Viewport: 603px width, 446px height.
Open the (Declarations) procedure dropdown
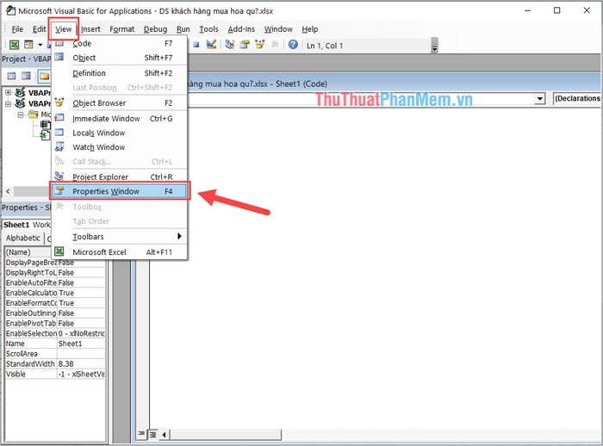click(577, 99)
